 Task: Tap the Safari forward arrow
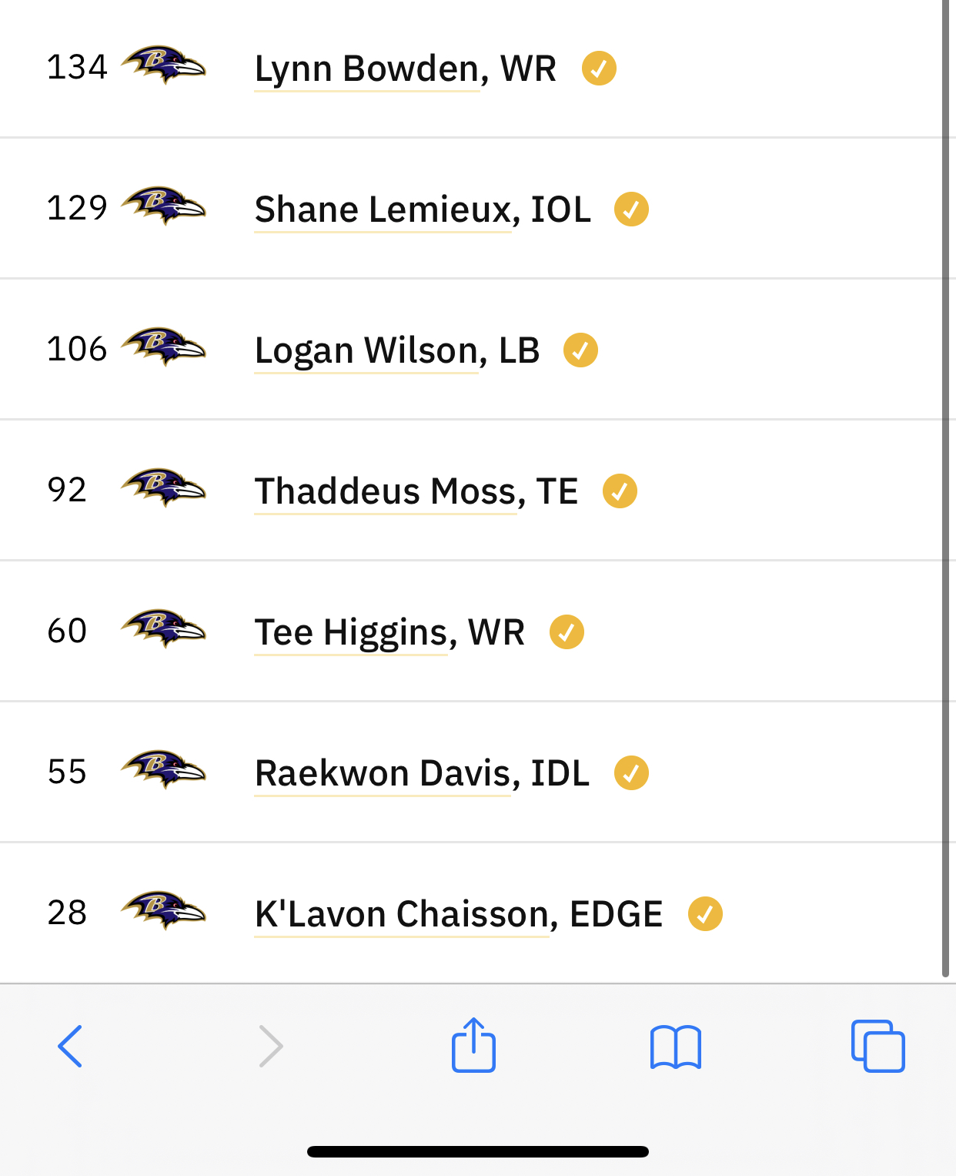tap(271, 1046)
